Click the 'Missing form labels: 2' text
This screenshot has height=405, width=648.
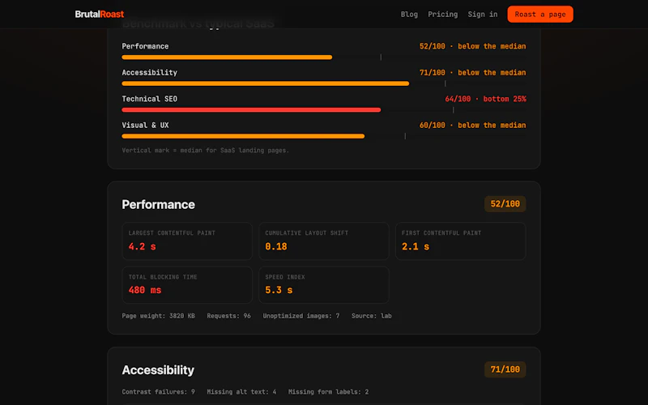coord(328,392)
